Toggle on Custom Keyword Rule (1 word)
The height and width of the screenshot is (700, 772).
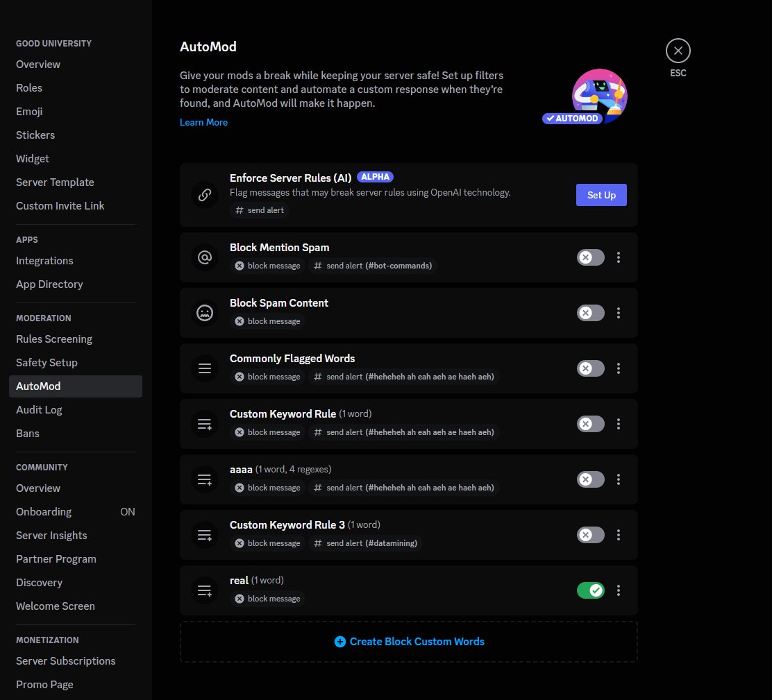pyautogui.click(x=590, y=424)
